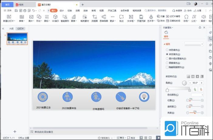Enable the 隐藏背景图形 checkbox

[167, 67]
